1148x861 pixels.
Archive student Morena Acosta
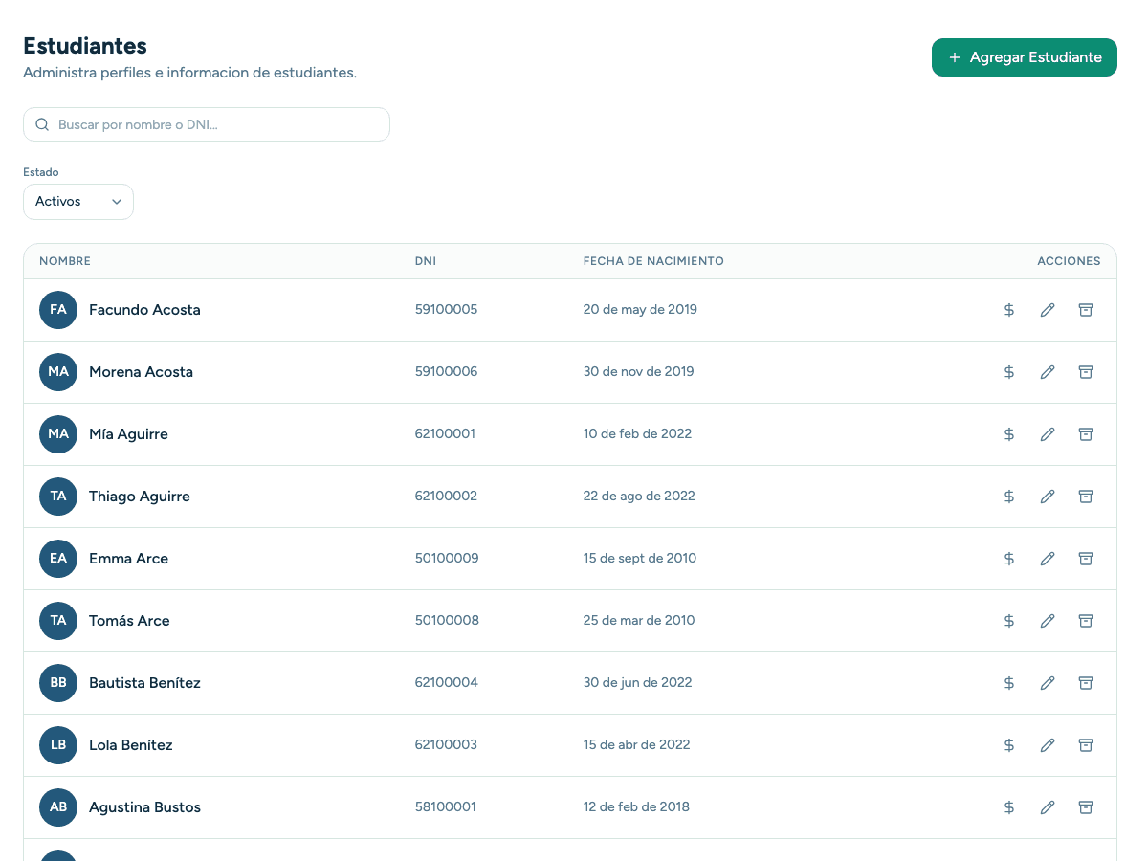(1086, 372)
